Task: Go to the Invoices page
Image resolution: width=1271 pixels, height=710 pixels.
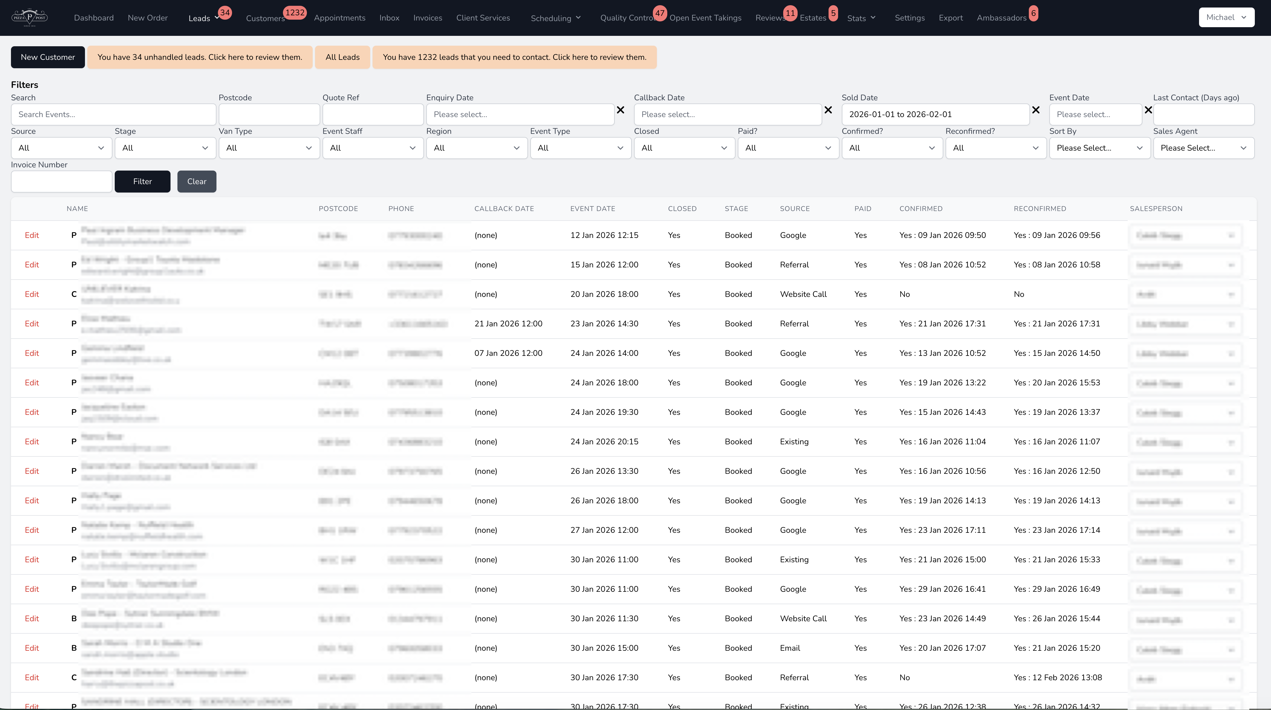Action: click(x=427, y=18)
